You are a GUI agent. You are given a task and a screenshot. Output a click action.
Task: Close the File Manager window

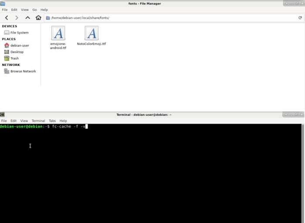[302, 3]
